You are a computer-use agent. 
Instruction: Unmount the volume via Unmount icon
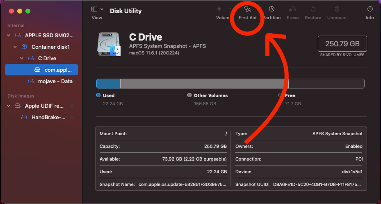[337, 9]
